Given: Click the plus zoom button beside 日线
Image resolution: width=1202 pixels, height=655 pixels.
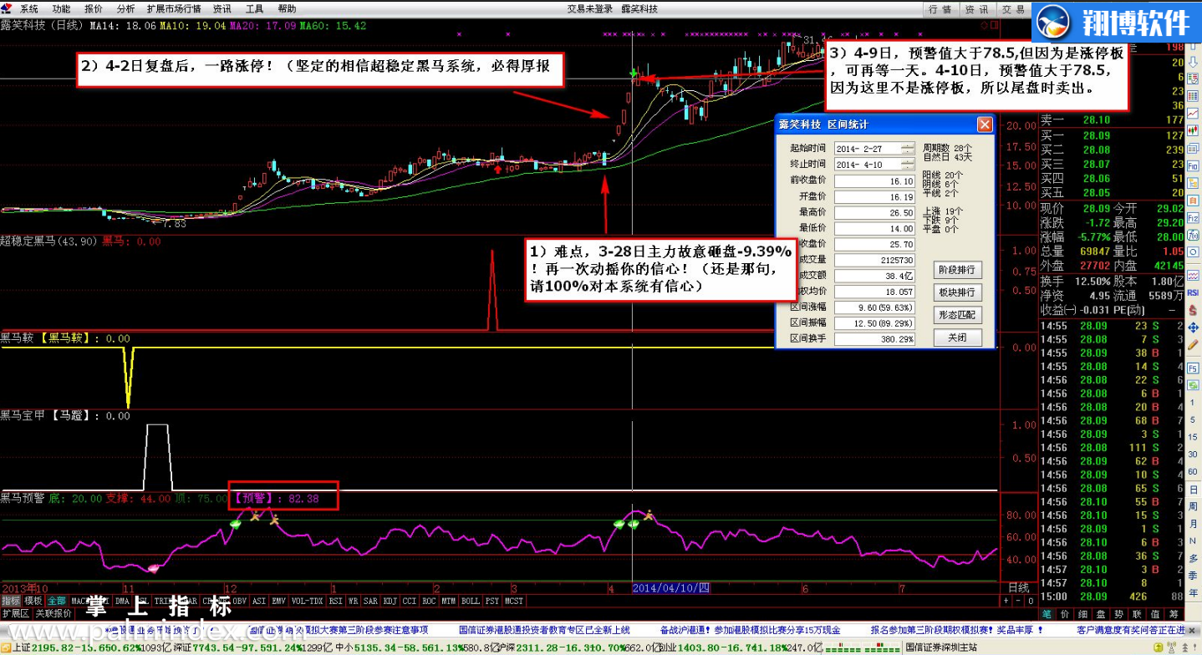Looking at the screenshot, I should click(1006, 600).
